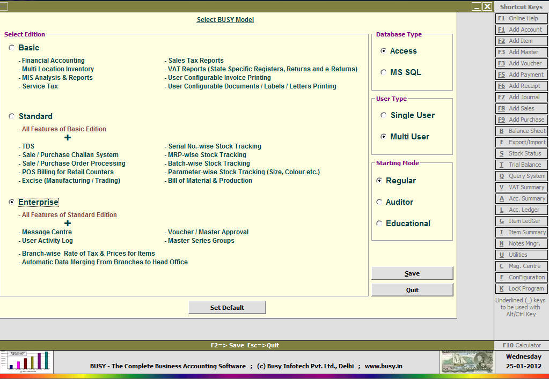The image size is (549, 379).
Task: Open the Acc. Ledger shortcut
Action: click(521, 210)
